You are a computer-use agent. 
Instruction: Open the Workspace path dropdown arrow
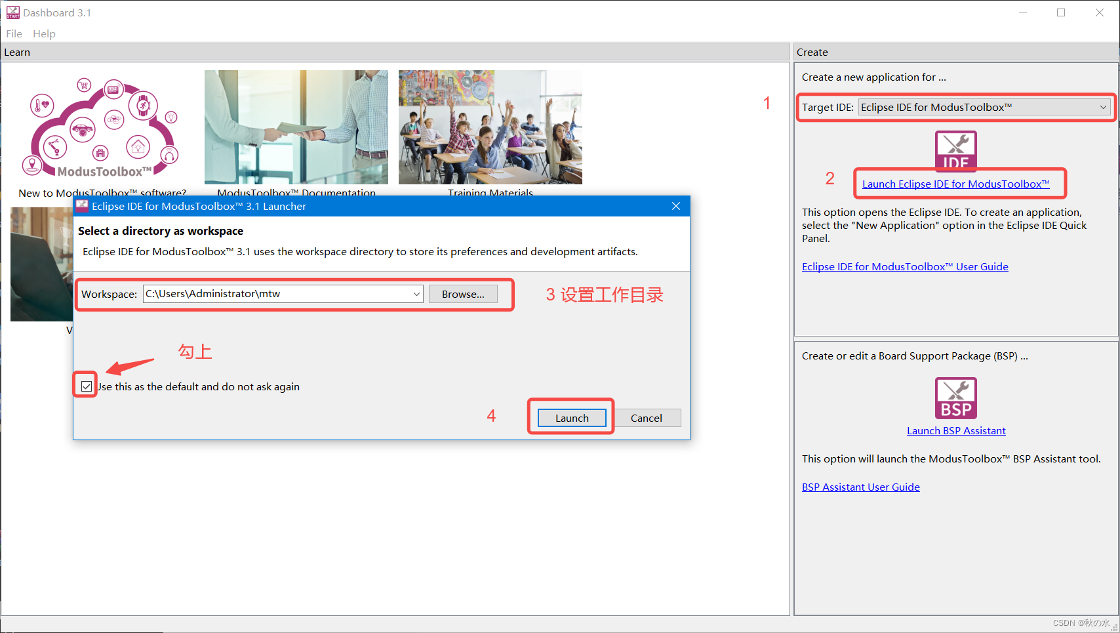(x=416, y=294)
